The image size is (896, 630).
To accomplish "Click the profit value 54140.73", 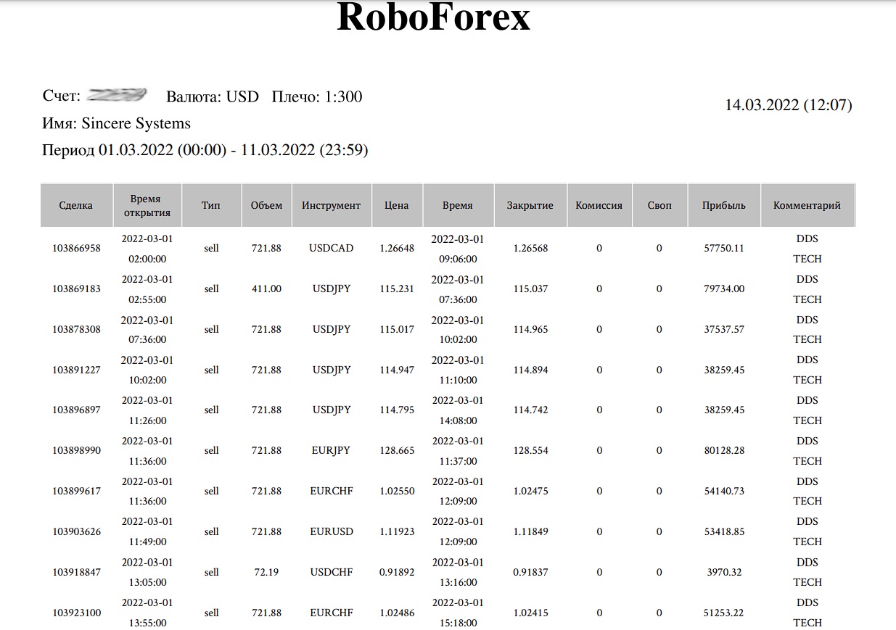I will pos(723,492).
